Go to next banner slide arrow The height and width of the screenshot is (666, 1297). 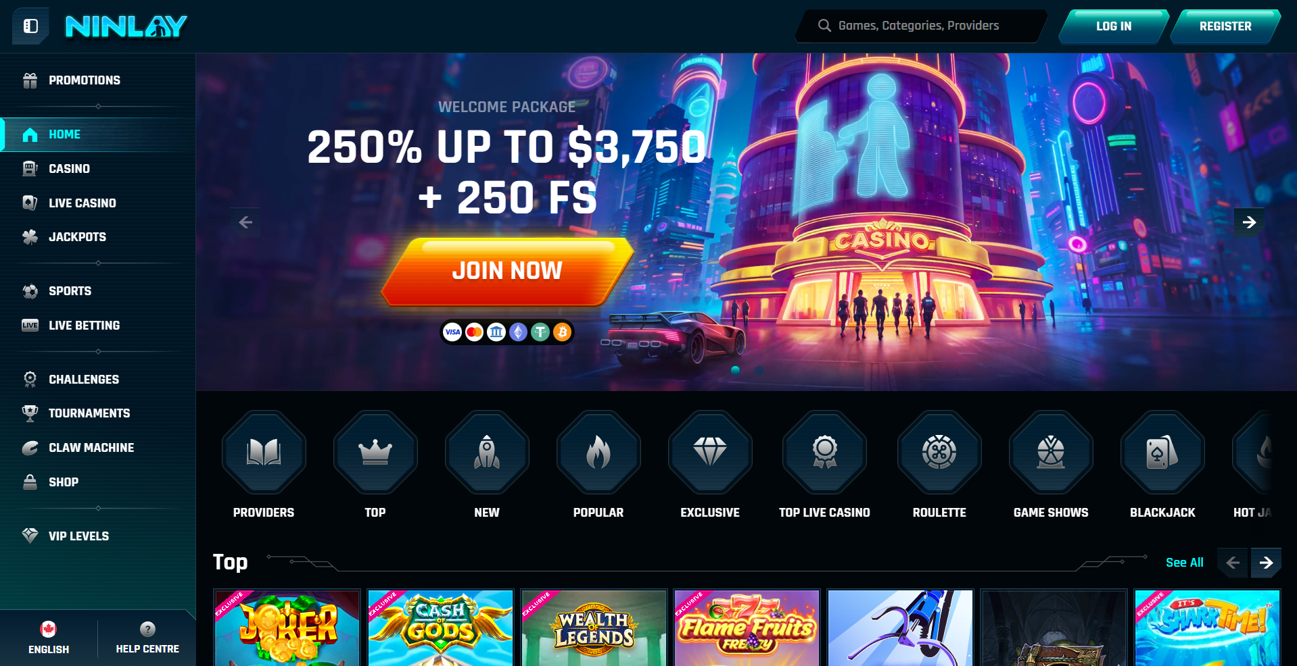[x=1249, y=222]
